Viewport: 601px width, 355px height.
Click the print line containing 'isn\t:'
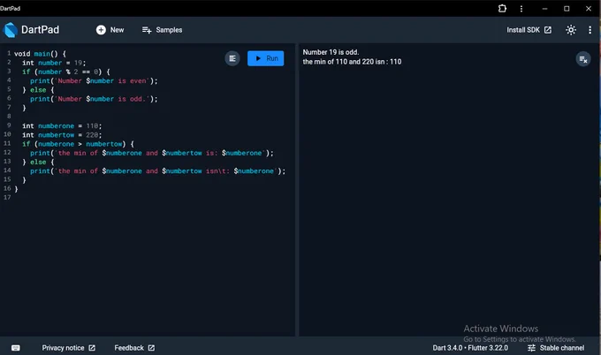coord(158,170)
